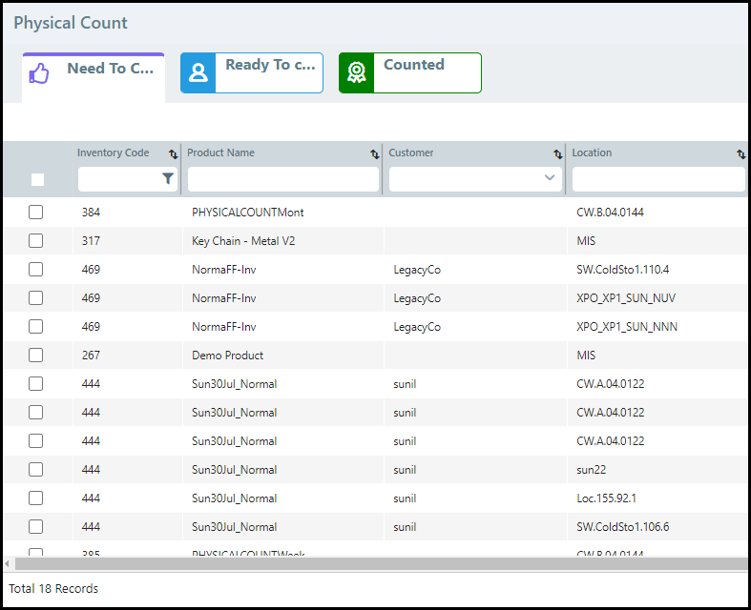Screen dimensions: 751x610
Task: Click location cell SW.ColdSto1.110.4
Action: 622,270
